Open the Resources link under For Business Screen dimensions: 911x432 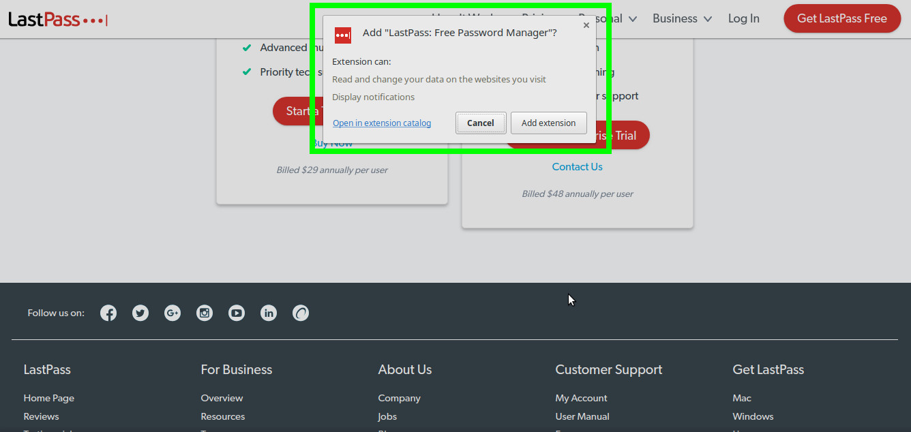click(x=223, y=416)
